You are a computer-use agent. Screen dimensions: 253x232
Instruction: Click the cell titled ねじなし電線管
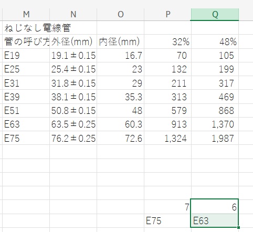(26, 28)
